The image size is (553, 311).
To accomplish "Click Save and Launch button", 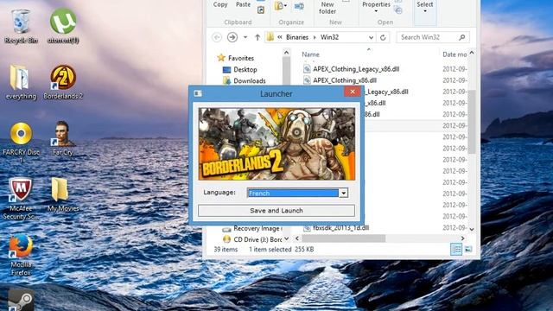I will click(x=276, y=211).
